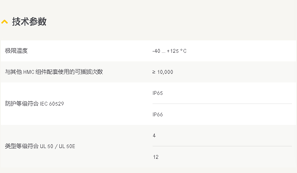Click divider line between 4 and 12
Screen dimensions: 297x173
point(222,146)
